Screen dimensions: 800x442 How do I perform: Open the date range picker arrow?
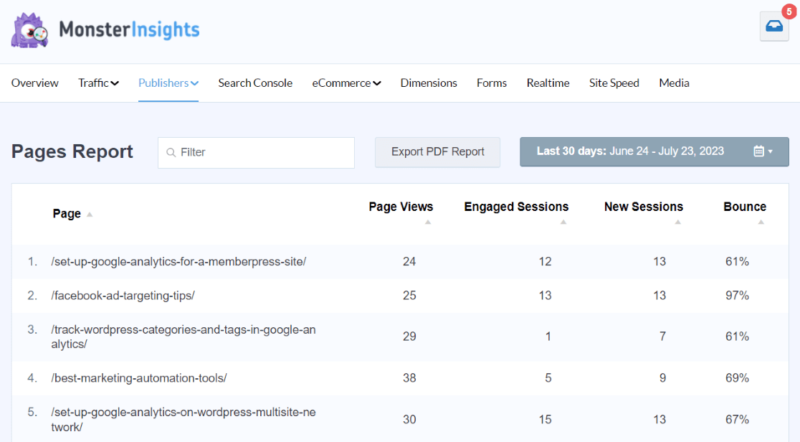(x=771, y=151)
